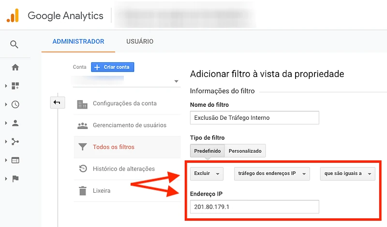Open the Excluir filter action dropdown

tap(207, 173)
